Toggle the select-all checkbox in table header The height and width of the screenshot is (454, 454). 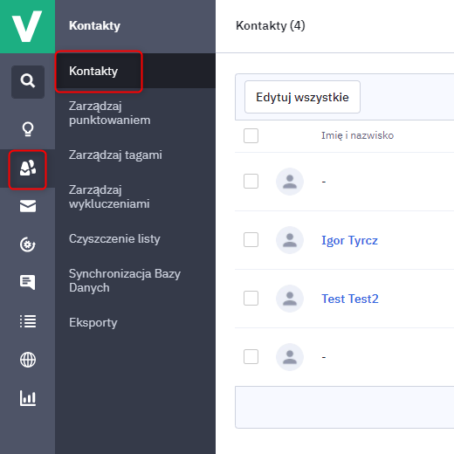click(251, 135)
